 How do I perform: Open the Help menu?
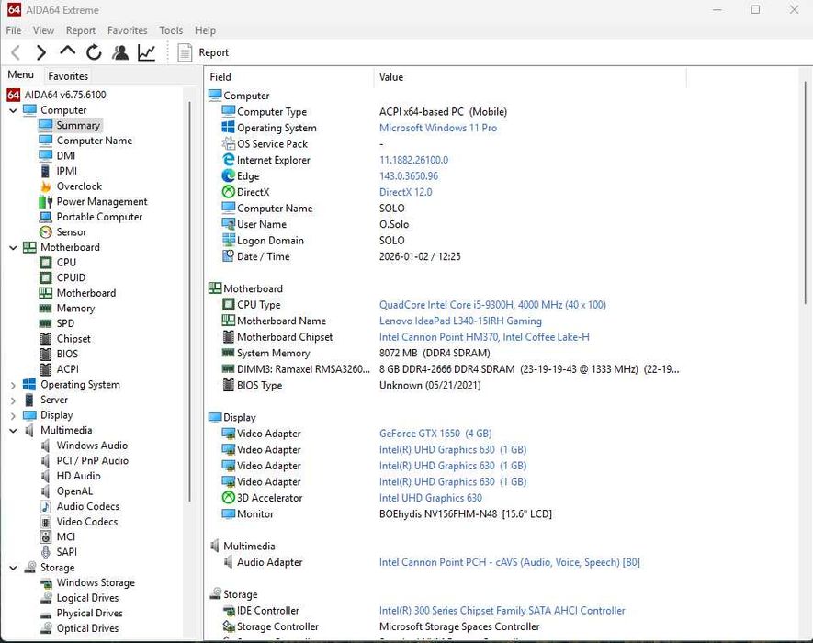206,30
